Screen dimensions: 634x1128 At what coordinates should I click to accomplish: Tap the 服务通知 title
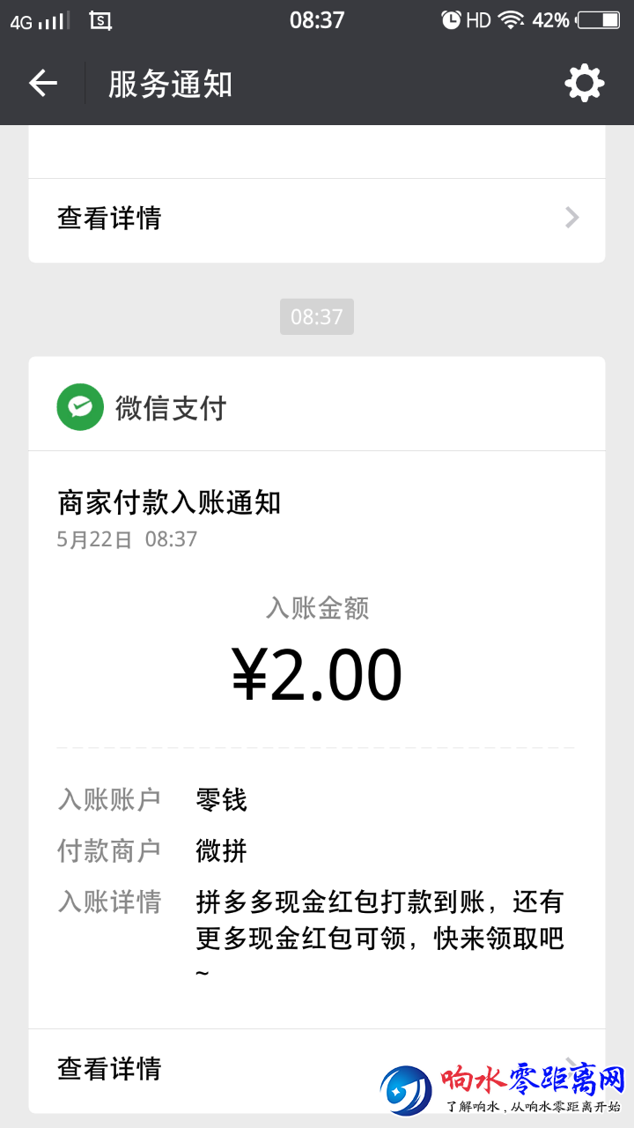click(x=170, y=84)
